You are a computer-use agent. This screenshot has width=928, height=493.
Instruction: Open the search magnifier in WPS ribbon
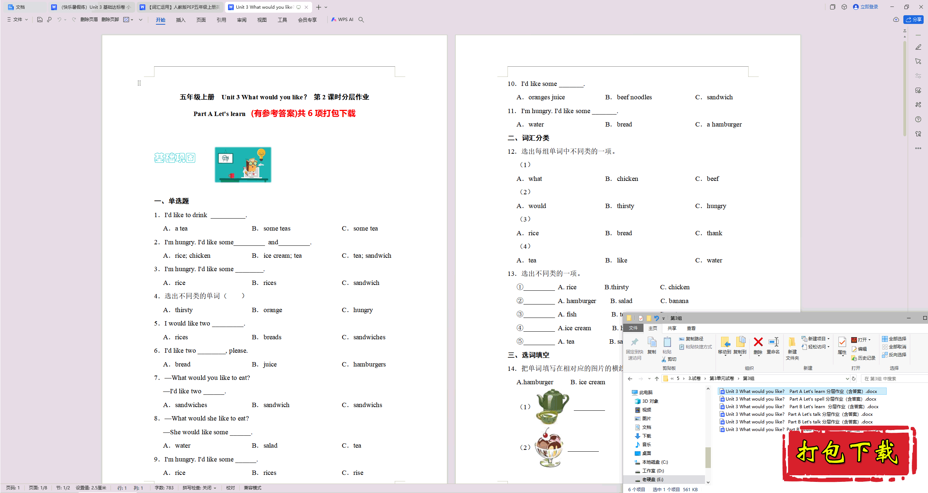tap(361, 20)
